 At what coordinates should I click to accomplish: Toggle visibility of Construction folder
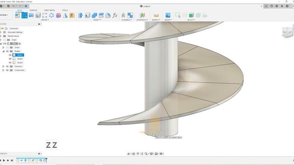[7, 70]
